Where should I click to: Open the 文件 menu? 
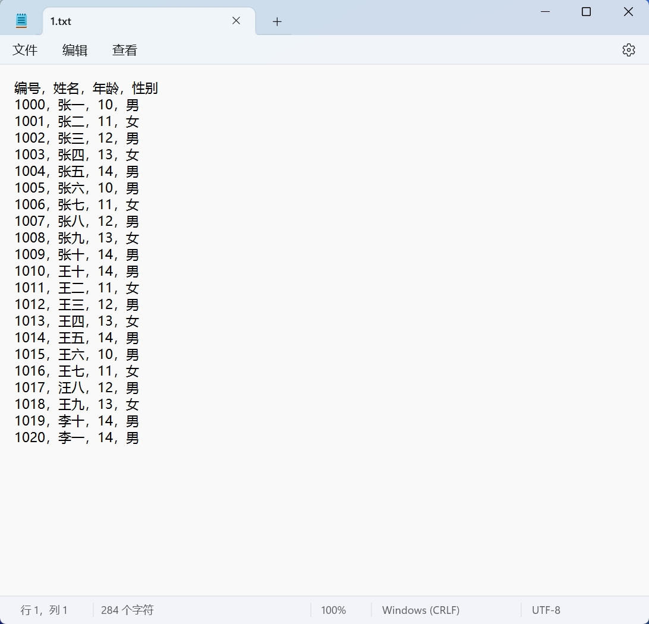pyautogui.click(x=26, y=51)
